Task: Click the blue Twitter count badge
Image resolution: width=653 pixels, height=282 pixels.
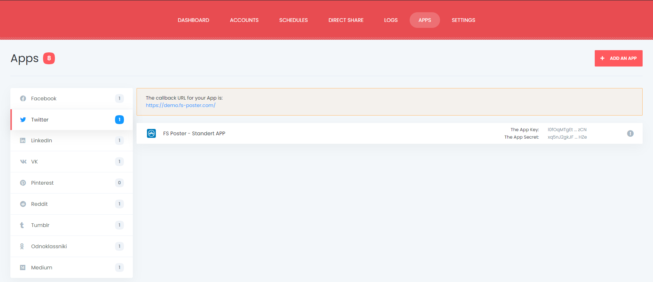Action: tap(119, 120)
